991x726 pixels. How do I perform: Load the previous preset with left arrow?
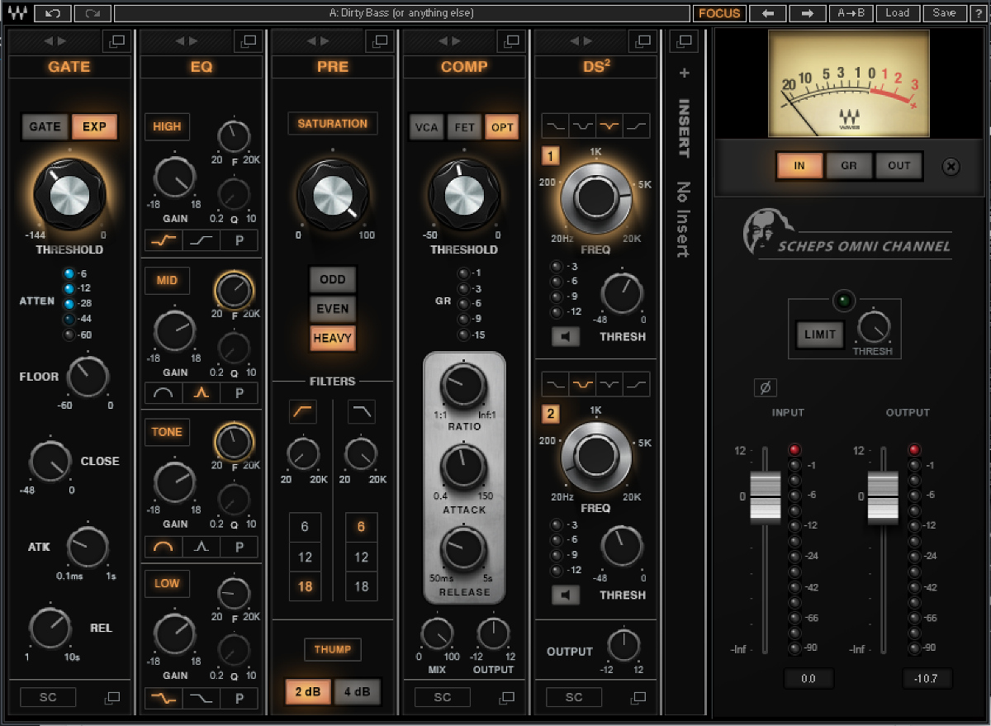[768, 13]
